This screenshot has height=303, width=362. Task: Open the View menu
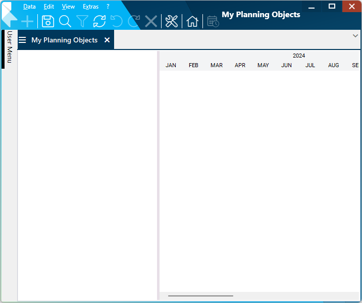pos(68,7)
